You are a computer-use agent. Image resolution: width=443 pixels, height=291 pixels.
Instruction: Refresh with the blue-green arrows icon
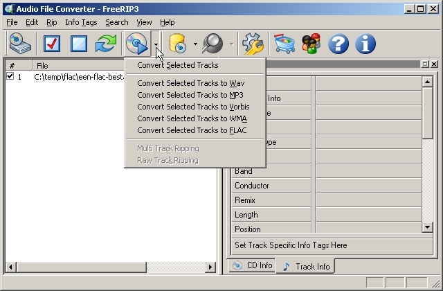[x=106, y=44]
